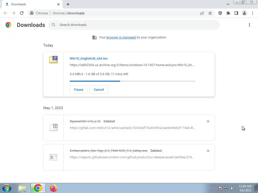This screenshot has height=193, width=258.
Task: Open the 'browser is managed' link
Action: pos(121,37)
